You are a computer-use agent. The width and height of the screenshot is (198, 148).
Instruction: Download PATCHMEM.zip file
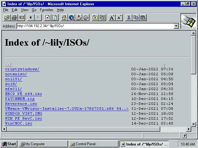tap(20, 99)
